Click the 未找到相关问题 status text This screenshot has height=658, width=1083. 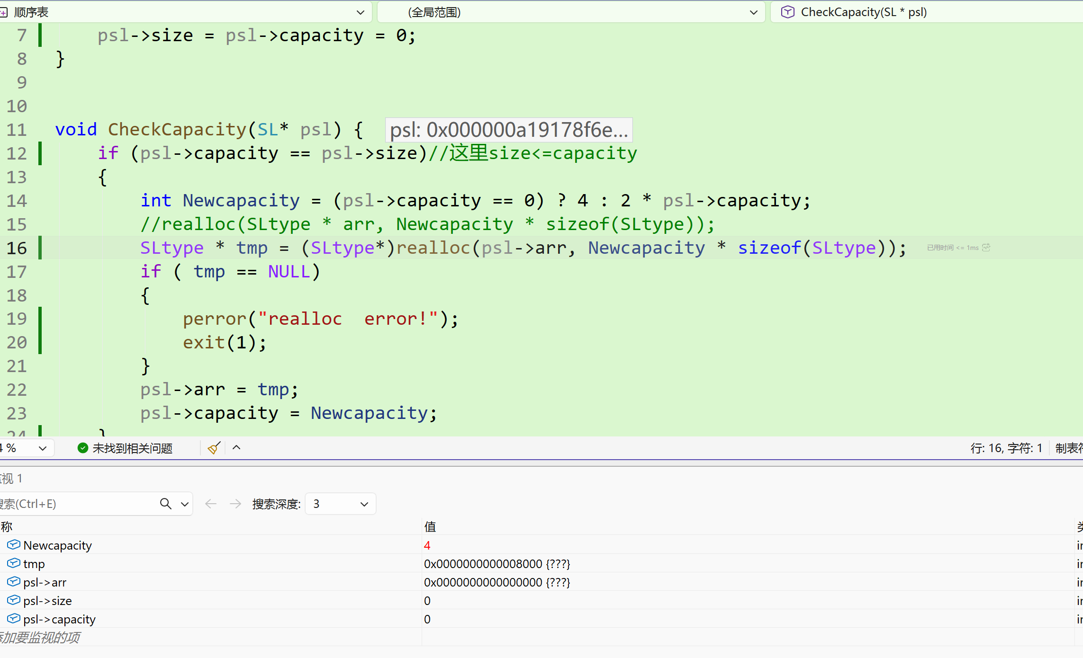coord(133,448)
